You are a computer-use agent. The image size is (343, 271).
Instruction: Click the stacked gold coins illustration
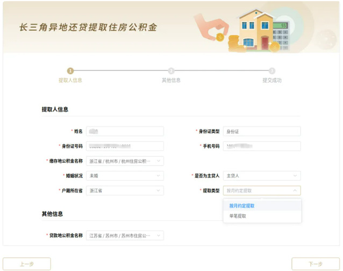coord(235,43)
